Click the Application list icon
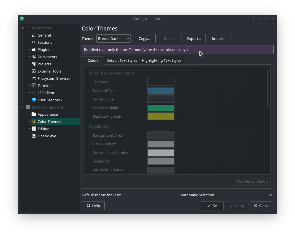The image size is (295, 235). [28, 28]
